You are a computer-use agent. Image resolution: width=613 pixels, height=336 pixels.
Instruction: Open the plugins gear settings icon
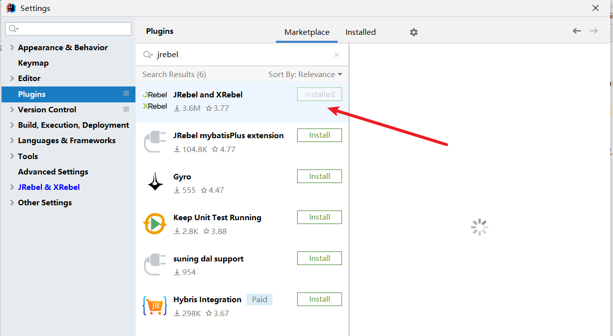point(414,32)
